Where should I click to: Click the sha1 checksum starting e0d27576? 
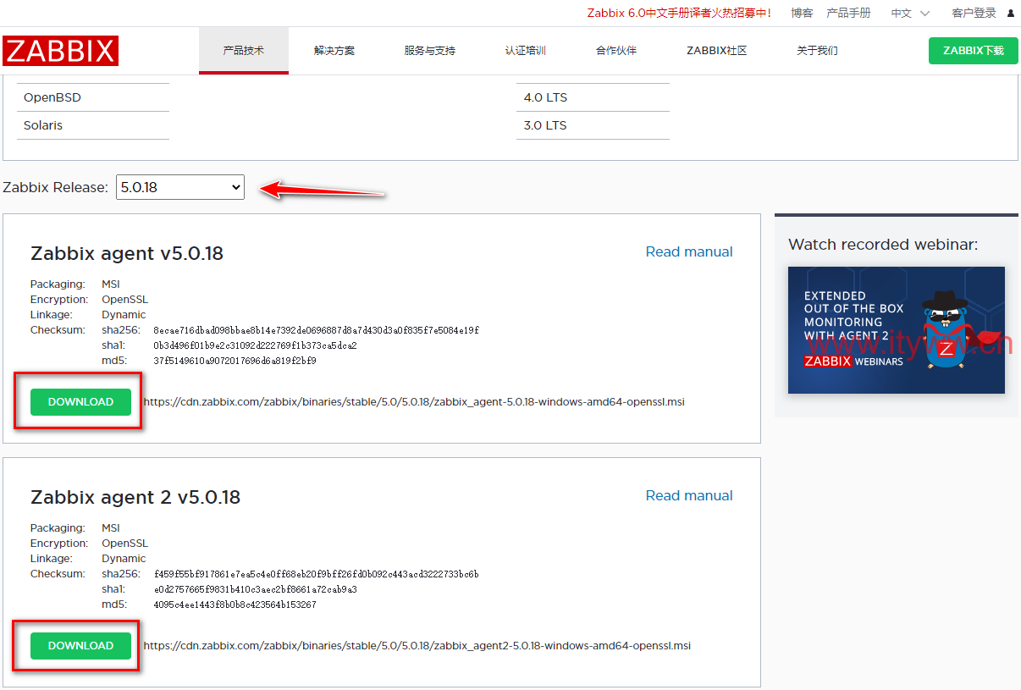pos(255,589)
